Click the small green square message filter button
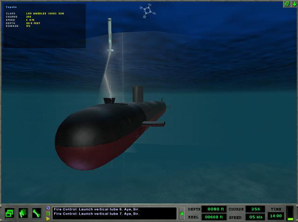This screenshot has width=298, height=222. [48, 214]
